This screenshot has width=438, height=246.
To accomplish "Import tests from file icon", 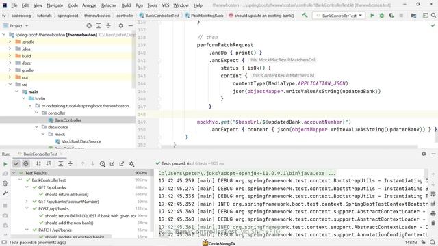I will click(112, 164).
